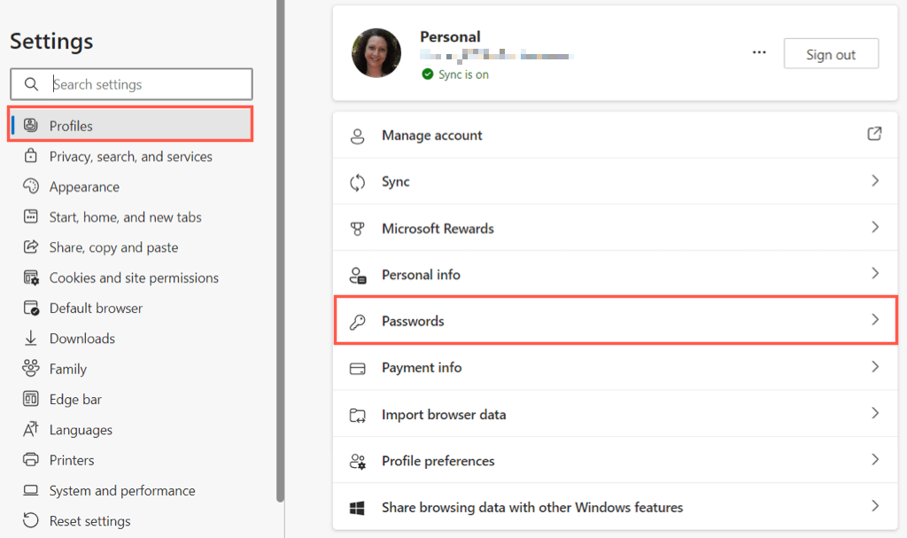907x538 pixels.
Task: Click the Sign out button
Action: point(831,53)
